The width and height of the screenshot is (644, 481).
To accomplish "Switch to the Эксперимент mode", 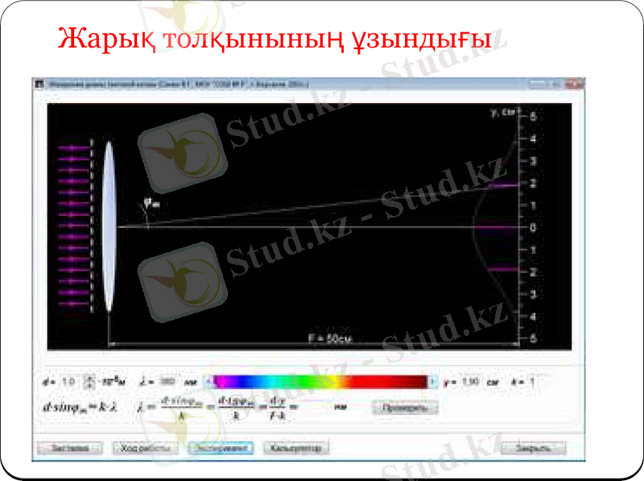I will click(x=219, y=449).
